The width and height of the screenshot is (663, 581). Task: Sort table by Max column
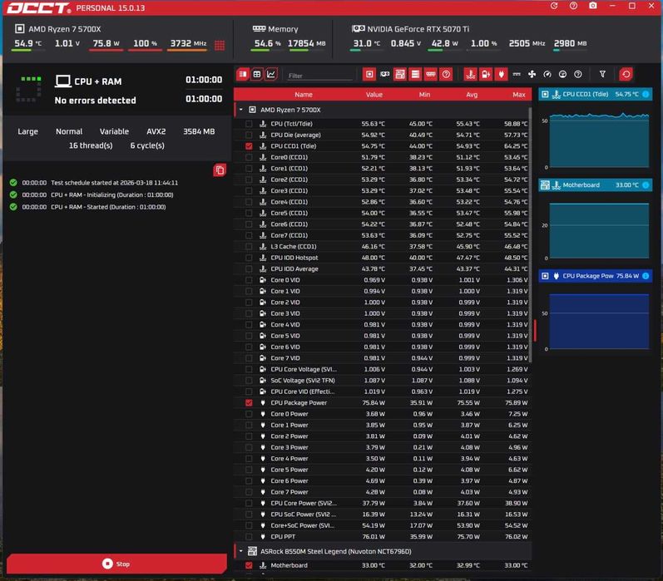pyautogui.click(x=519, y=95)
